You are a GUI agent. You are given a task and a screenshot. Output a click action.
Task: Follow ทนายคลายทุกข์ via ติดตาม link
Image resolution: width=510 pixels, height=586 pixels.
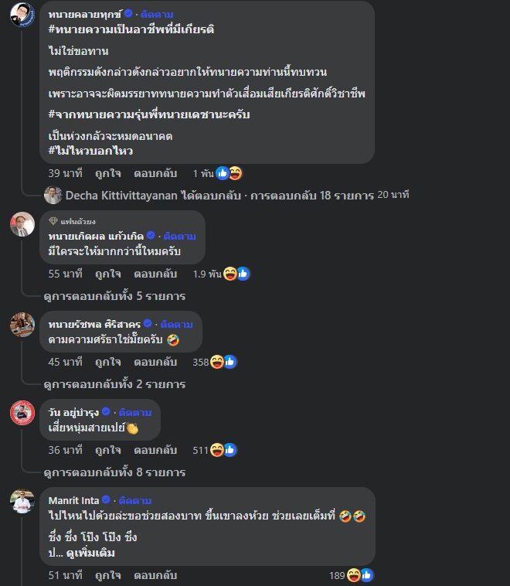(157, 15)
